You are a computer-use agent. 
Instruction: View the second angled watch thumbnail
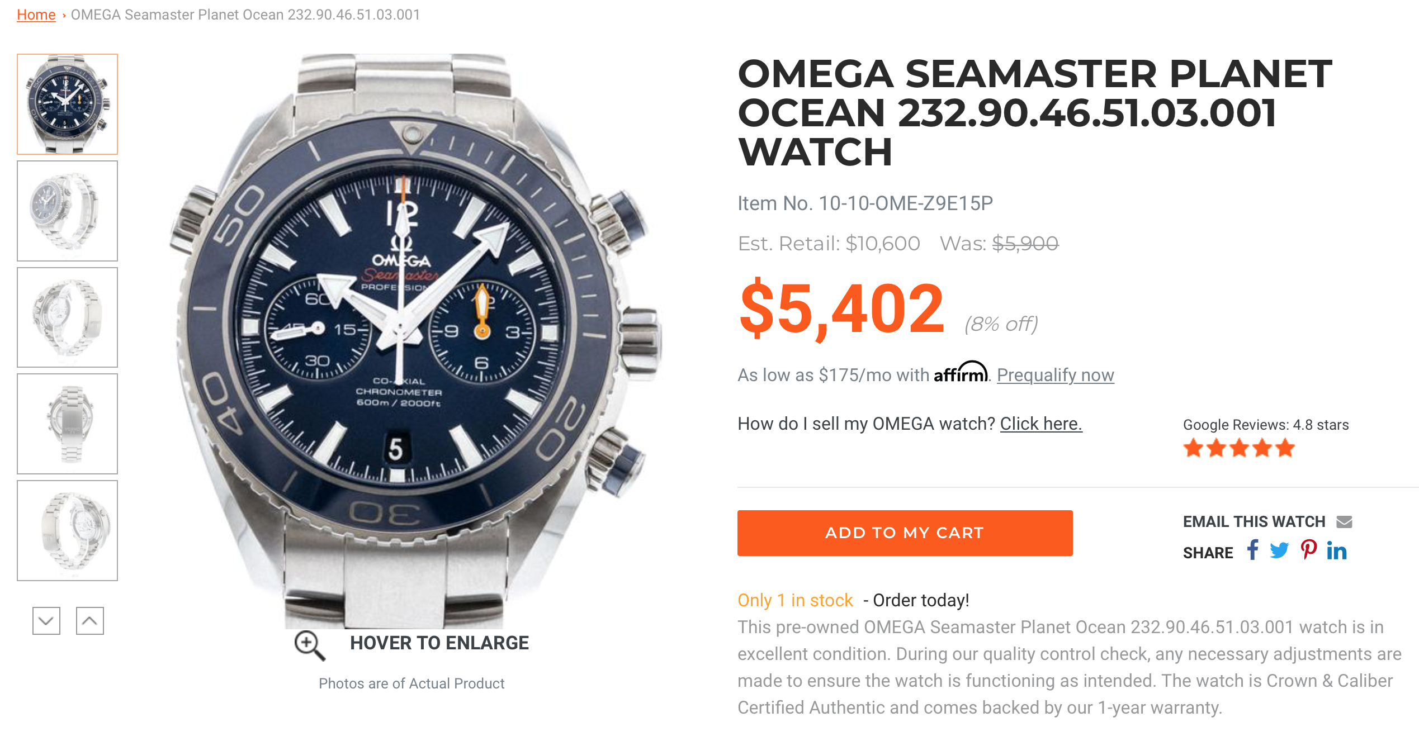pos(68,211)
